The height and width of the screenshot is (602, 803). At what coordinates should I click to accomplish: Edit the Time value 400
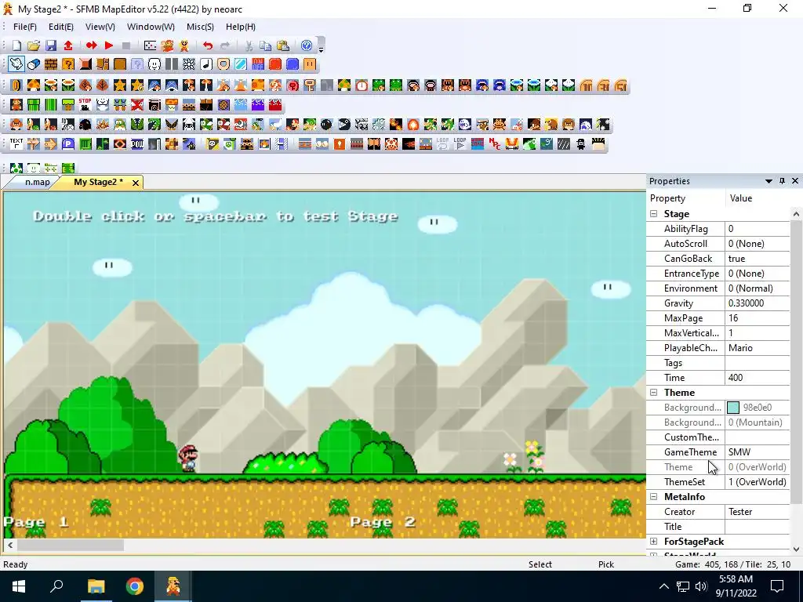758,378
